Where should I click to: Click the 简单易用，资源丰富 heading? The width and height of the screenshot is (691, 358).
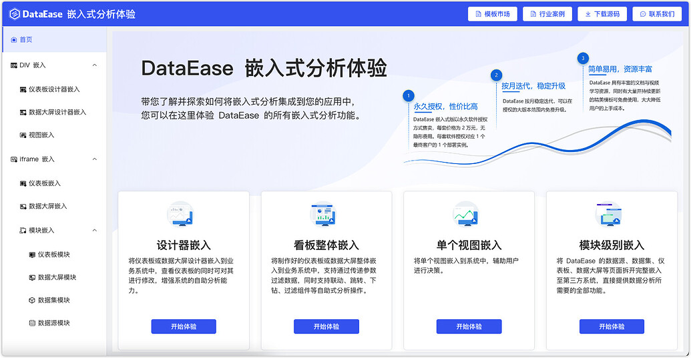[x=620, y=69]
